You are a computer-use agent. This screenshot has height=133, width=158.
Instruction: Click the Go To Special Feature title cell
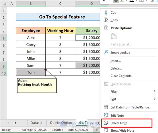(58, 17)
